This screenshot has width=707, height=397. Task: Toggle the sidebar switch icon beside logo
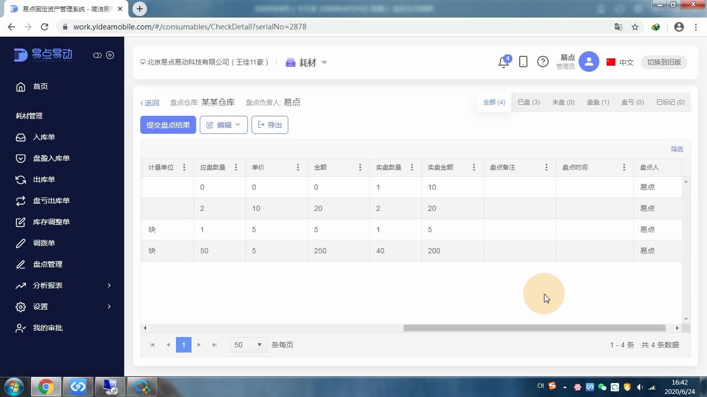97,55
